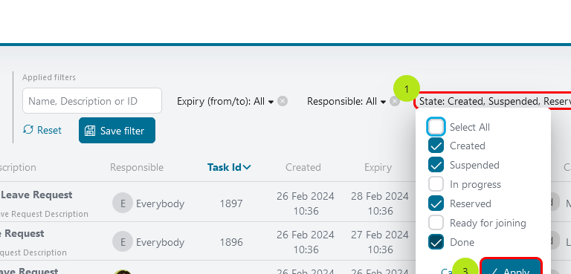This screenshot has width=571, height=274.
Task: Click the Everybody avatar for task 1897
Action: (123, 203)
